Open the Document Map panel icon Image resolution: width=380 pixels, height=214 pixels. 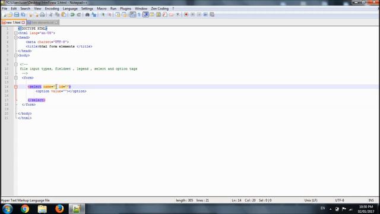coord(159,15)
